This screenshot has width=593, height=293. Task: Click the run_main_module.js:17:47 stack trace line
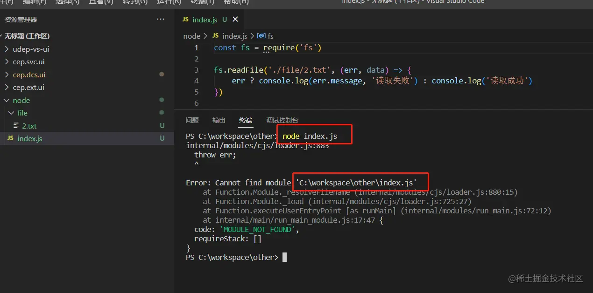point(293,220)
